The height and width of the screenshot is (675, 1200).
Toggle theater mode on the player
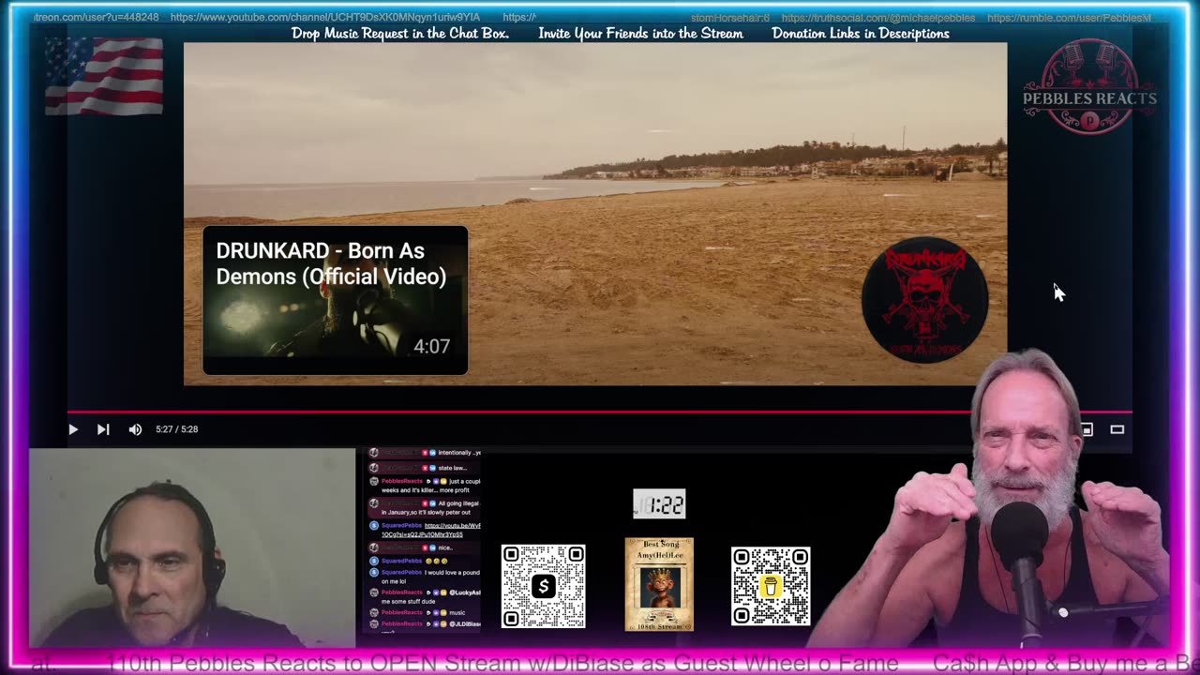pyautogui.click(x=1117, y=429)
